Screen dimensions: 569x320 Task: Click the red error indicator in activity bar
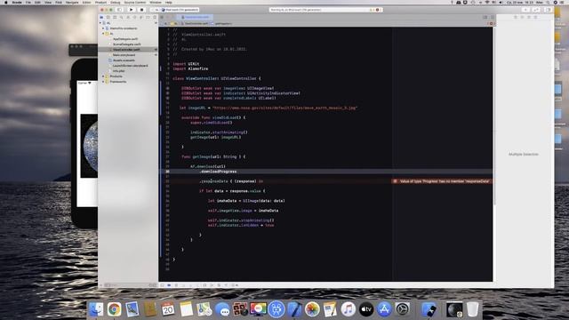[377, 10]
